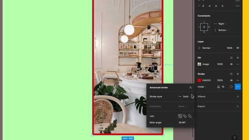249x140 pixels.
Task: Add an export setting with plus icon
Action: tap(238, 106)
